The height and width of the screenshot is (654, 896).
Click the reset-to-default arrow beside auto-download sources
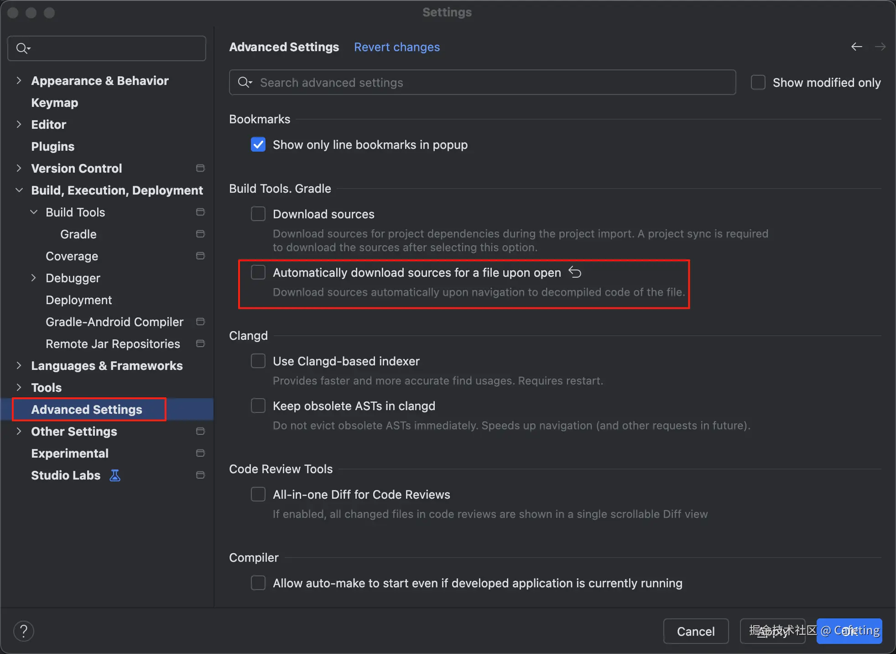(575, 273)
